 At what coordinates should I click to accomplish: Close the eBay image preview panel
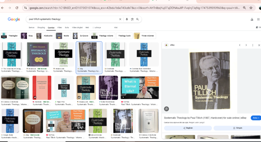[259, 45]
